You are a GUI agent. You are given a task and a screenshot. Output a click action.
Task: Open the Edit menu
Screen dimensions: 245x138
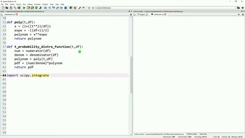(7, 4)
